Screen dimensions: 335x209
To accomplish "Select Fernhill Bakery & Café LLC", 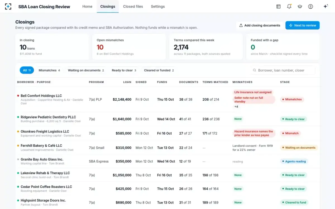I will pos(167,147).
